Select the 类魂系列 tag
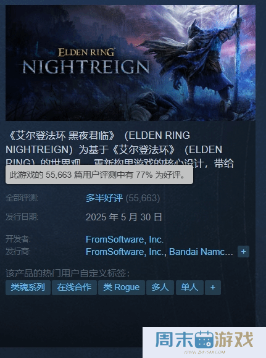This screenshot has width=266, height=358. 28,288
